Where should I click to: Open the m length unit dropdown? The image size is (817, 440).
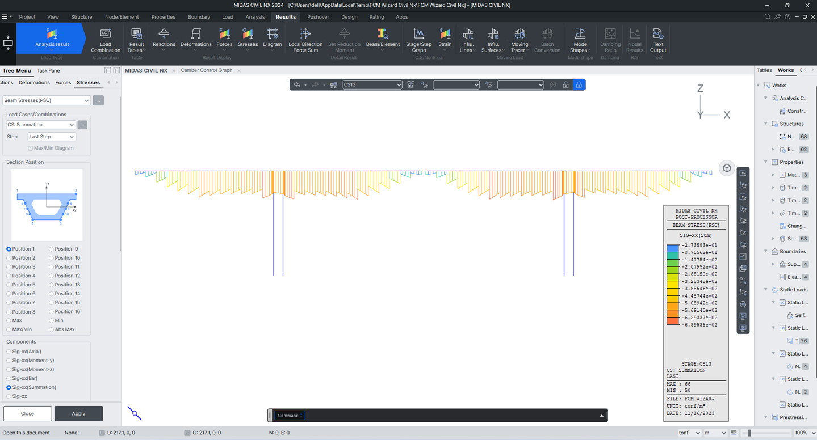(x=715, y=433)
